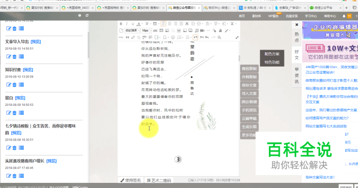
Task: Click 清空/新建 button
Action: click(x=249, y=102)
